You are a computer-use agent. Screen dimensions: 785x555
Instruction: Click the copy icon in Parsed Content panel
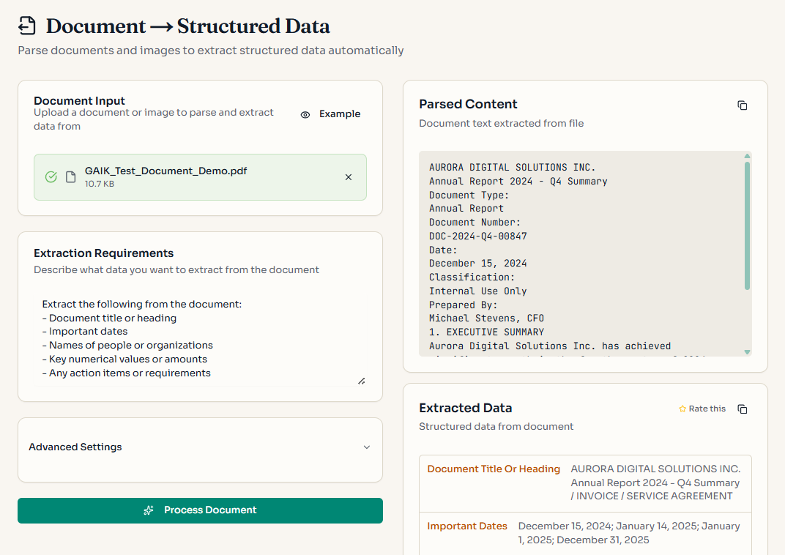point(742,105)
